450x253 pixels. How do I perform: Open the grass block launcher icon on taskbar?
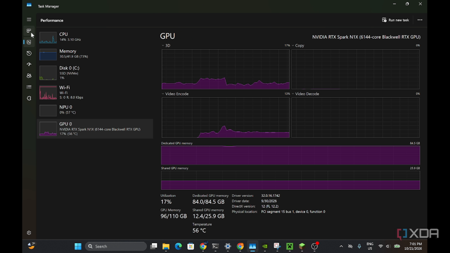click(x=302, y=247)
